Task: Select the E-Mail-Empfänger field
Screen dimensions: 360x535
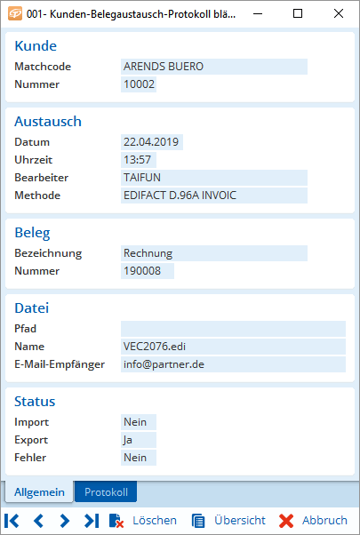Action: [233, 364]
